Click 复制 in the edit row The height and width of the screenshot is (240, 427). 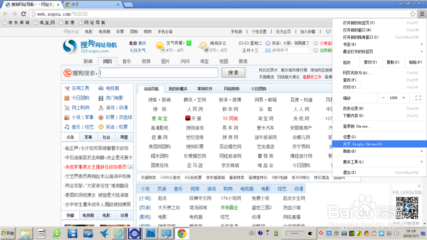point(393,62)
